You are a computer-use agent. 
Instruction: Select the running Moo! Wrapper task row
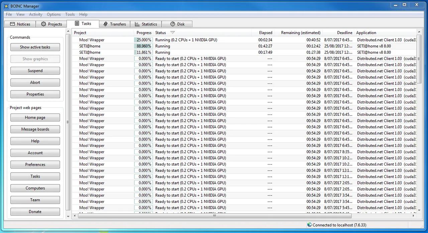coord(244,40)
